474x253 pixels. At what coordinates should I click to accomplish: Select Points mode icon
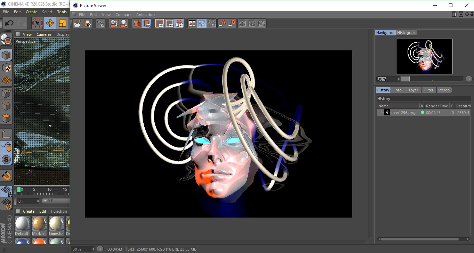(6, 93)
